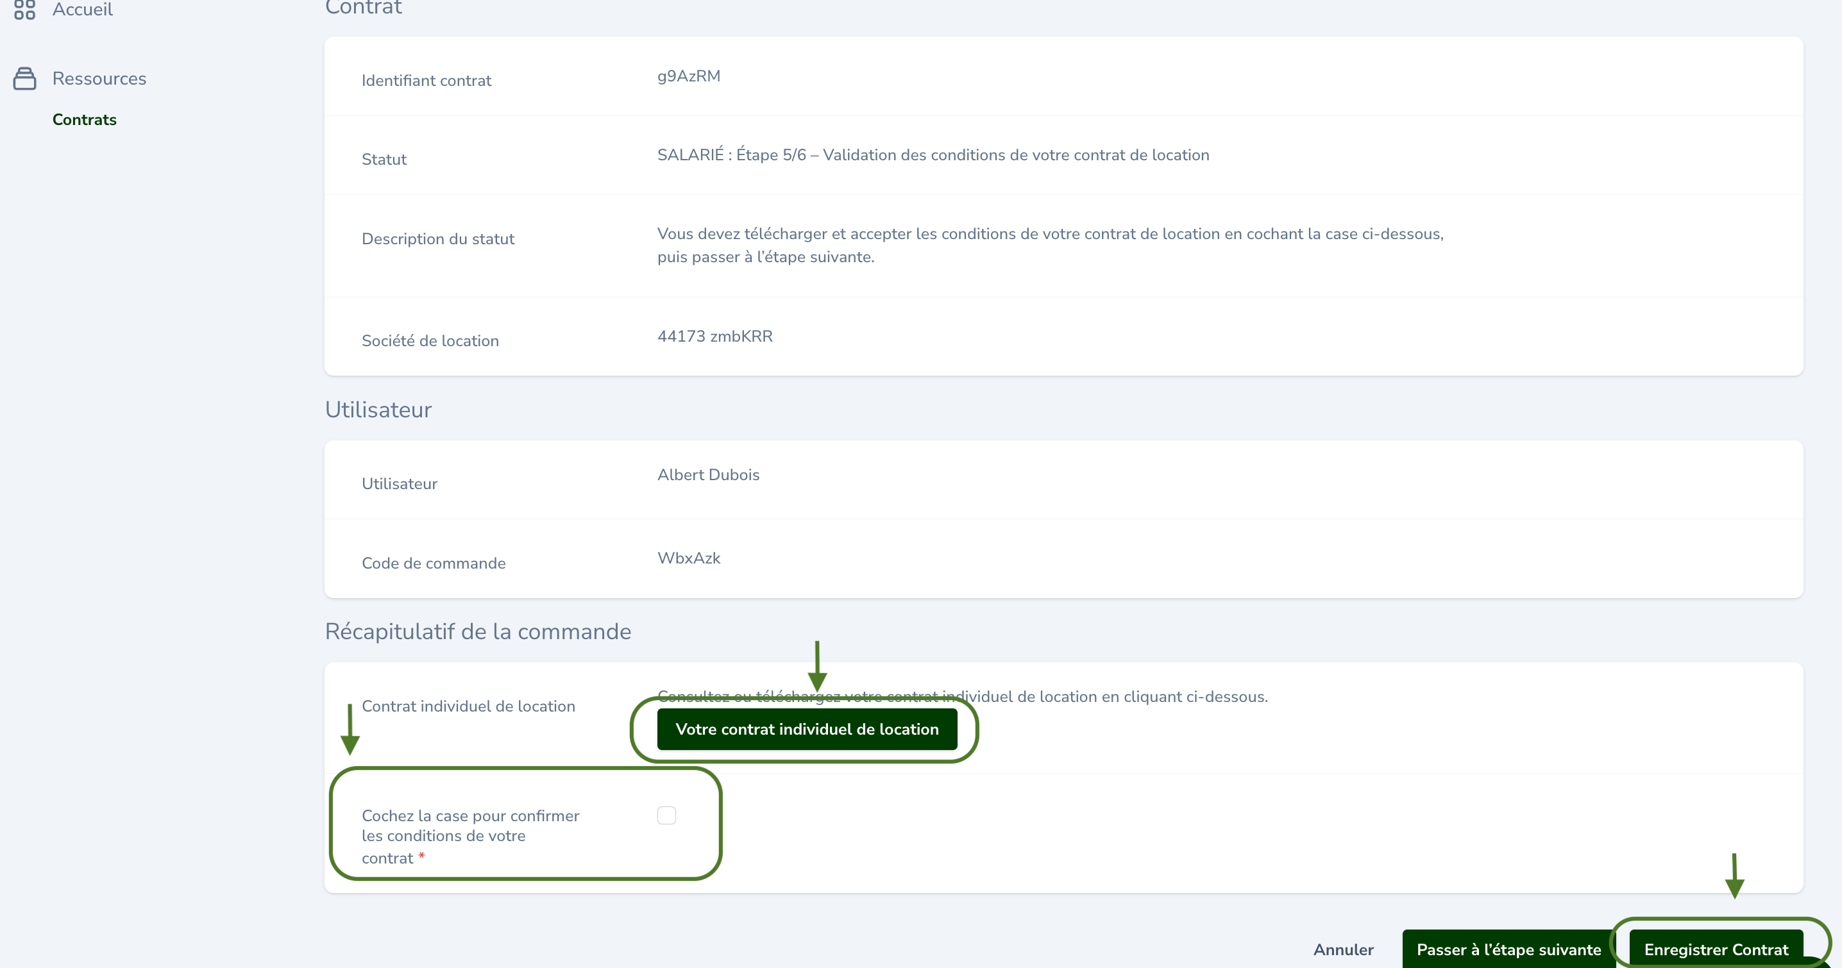Click the Accueil grid icon
This screenshot has height=968, width=1842.
click(24, 9)
